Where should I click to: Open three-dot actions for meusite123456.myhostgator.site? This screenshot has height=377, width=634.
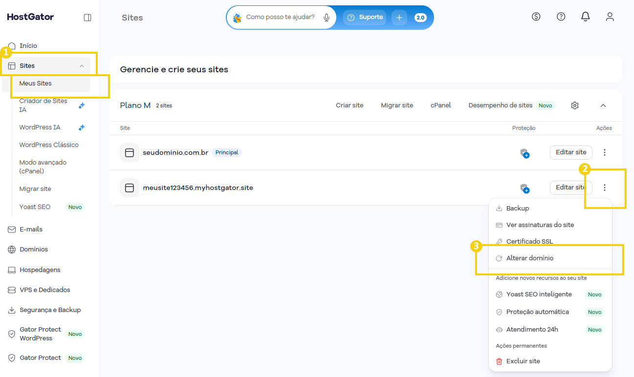coord(605,188)
